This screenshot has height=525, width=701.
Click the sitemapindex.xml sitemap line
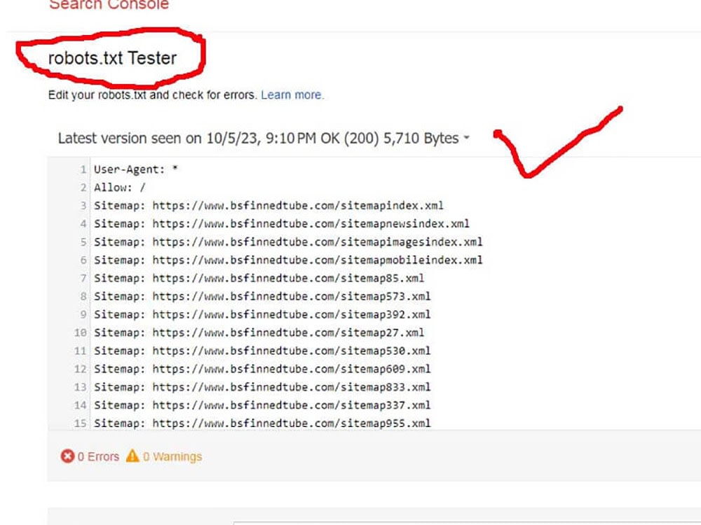point(268,206)
